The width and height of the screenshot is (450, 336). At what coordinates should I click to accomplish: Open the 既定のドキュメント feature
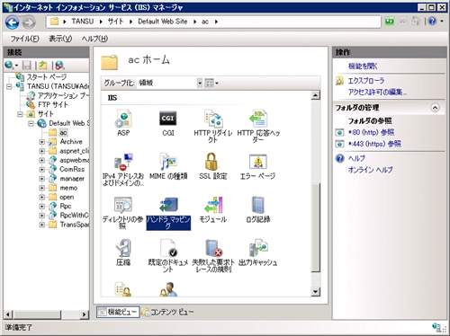168,256
